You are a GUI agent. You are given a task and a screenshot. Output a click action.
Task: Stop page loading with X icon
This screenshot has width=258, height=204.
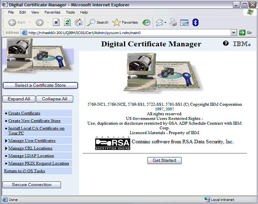click(56, 22)
